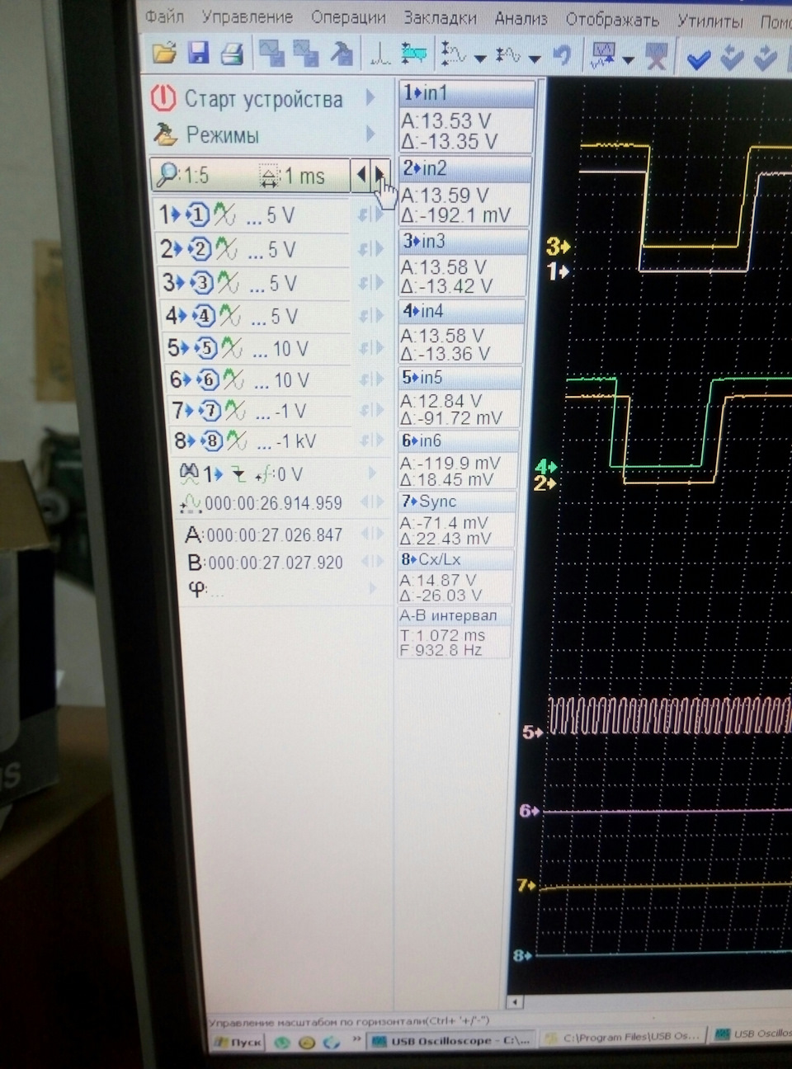Screen dimensions: 792x1069
Task: Click the horizontal cursor waveform toolbar icon
Action: pyautogui.click(x=508, y=56)
